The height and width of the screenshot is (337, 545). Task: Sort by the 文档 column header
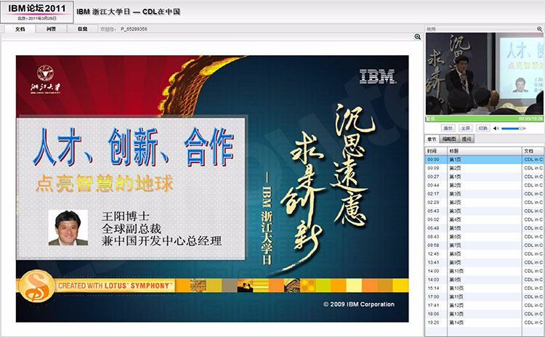click(x=533, y=151)
